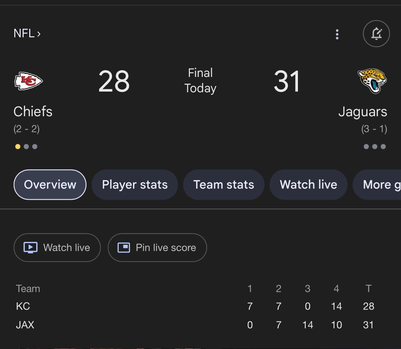Switch to the Player stats tab
The image size is (401, 349).
pyautogui.click(x=135, y=184)
